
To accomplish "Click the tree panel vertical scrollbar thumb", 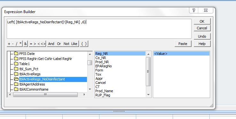I will 90,63.
